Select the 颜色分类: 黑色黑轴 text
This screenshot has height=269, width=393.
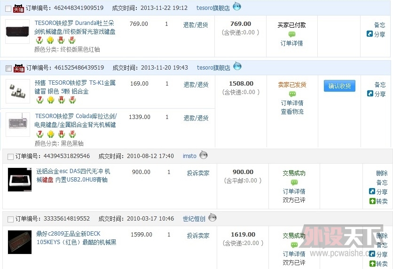[59, 143]
